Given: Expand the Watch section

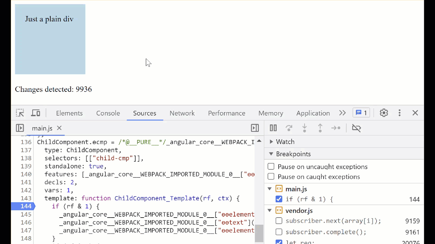Looking at the screenshot, I should (271, 142).
